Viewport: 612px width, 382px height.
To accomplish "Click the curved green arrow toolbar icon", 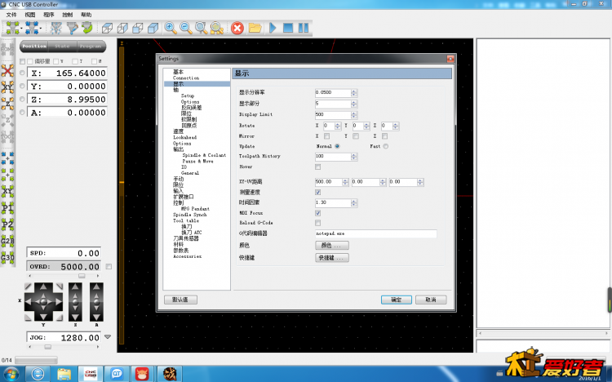I will click(x=87, y=28).
